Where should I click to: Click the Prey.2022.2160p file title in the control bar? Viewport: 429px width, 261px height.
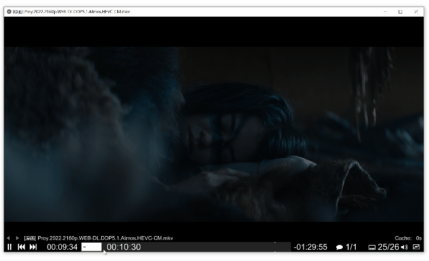click(99, 238)
